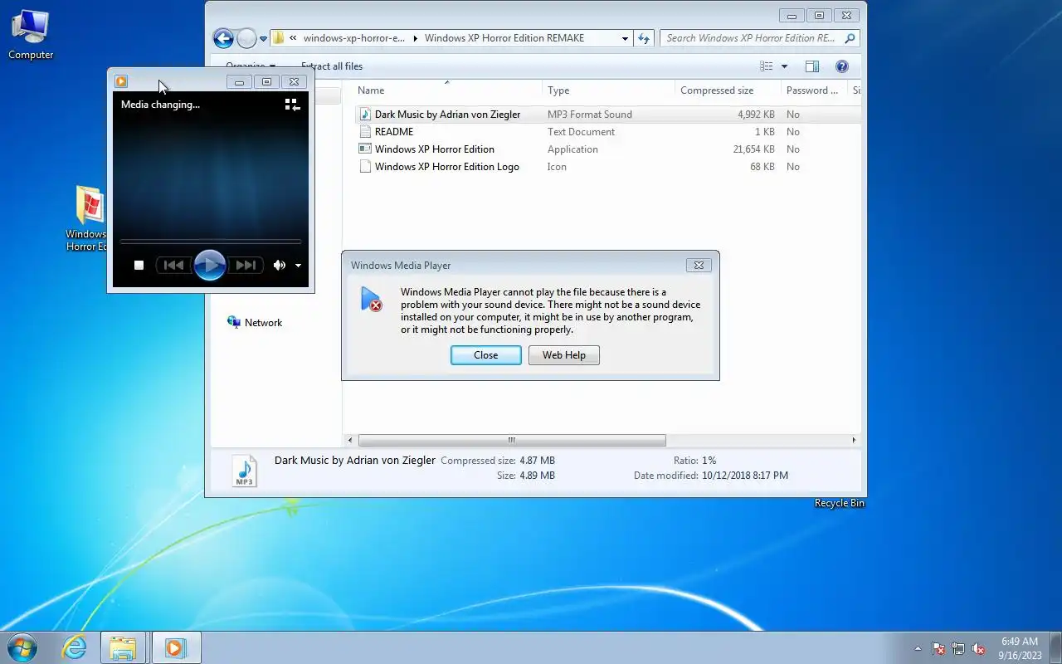Viewport: 1062px width, 664px height.
Task: Sort by Name column header
Action: (448, 90)
